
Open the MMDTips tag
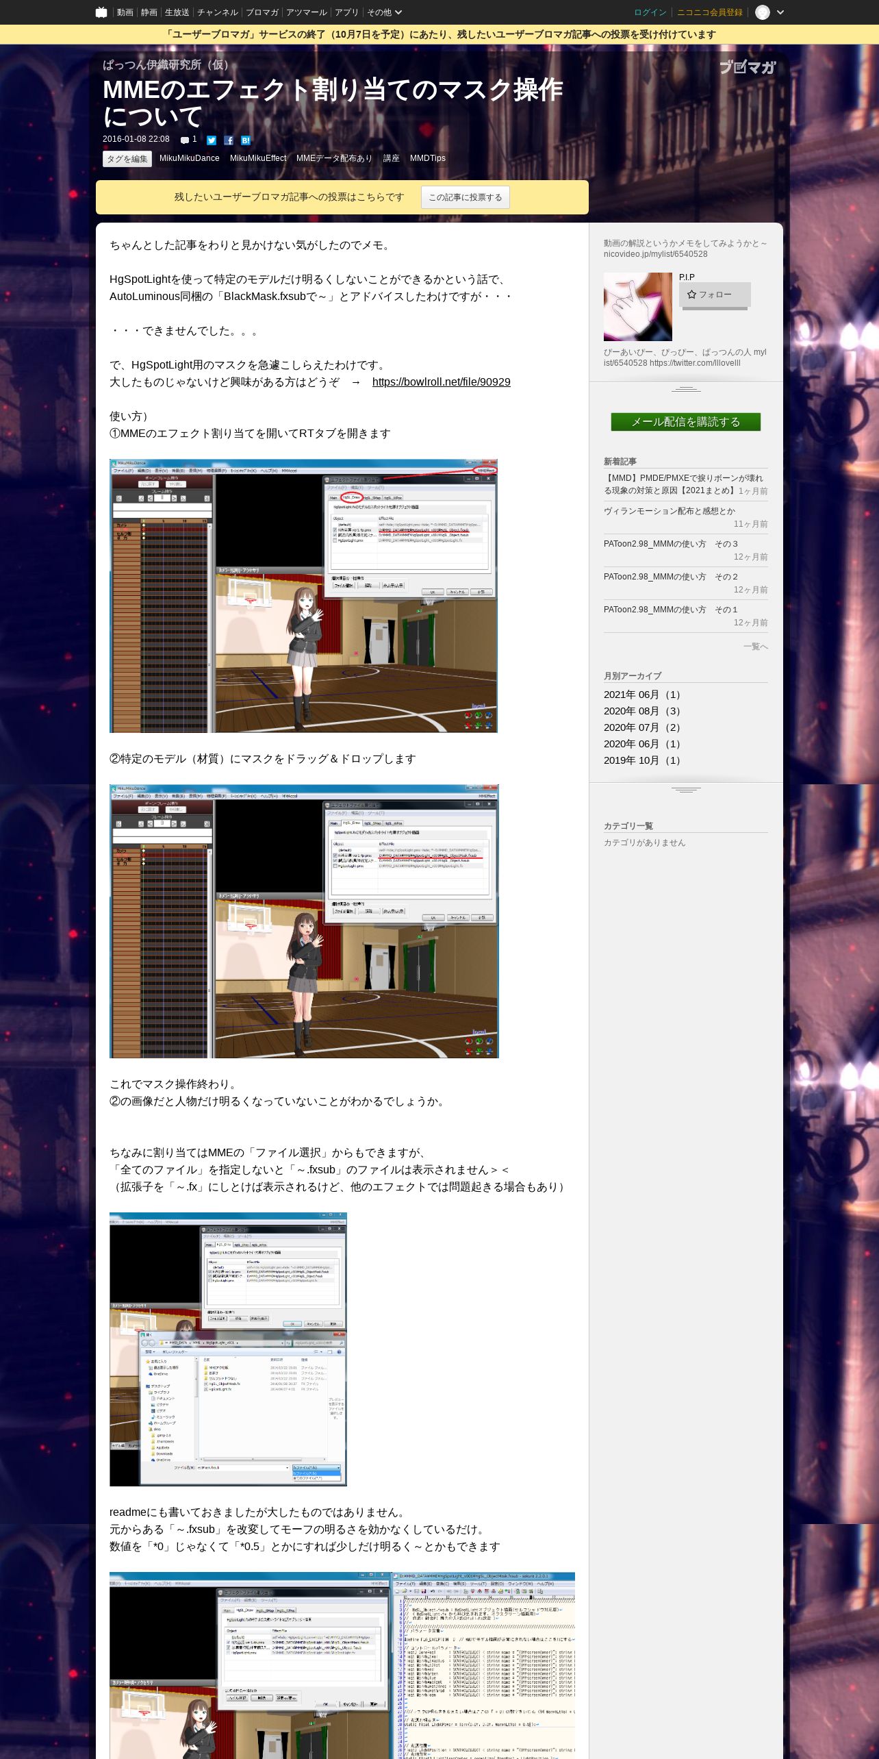coord(428,158)
